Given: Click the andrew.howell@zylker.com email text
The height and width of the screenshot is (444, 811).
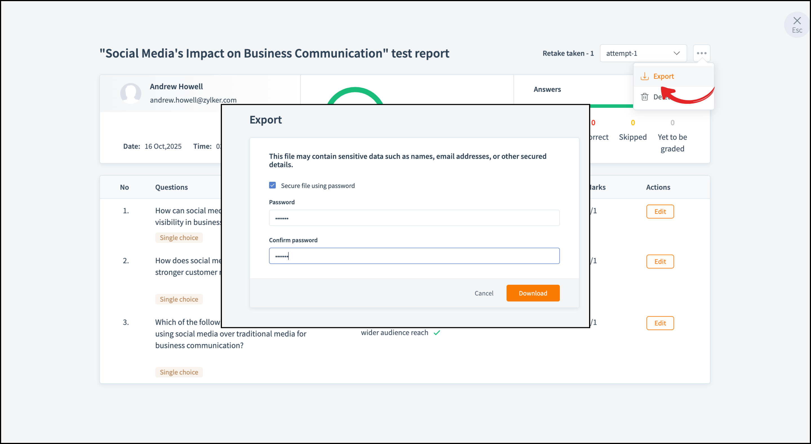Looking at the screenshot, I should point(193,100).
